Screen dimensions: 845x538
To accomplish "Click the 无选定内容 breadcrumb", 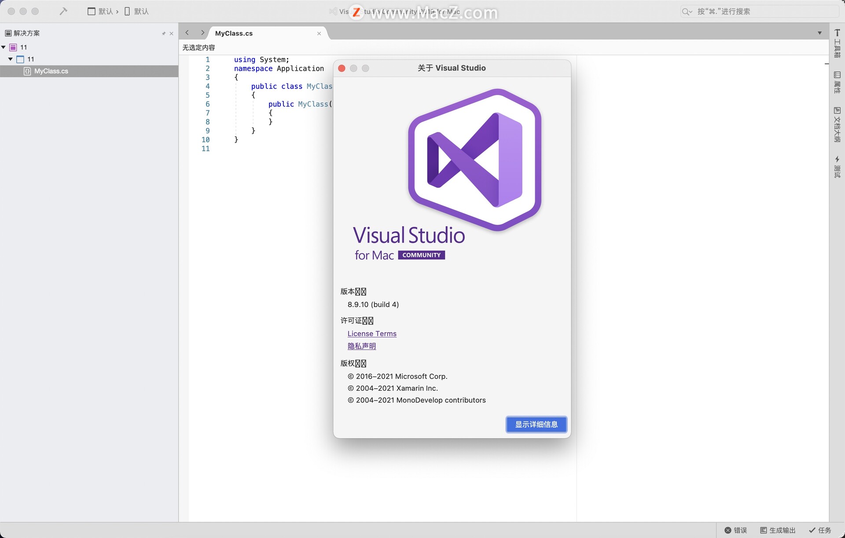I will pyautogui.click(x=199, y=48).
